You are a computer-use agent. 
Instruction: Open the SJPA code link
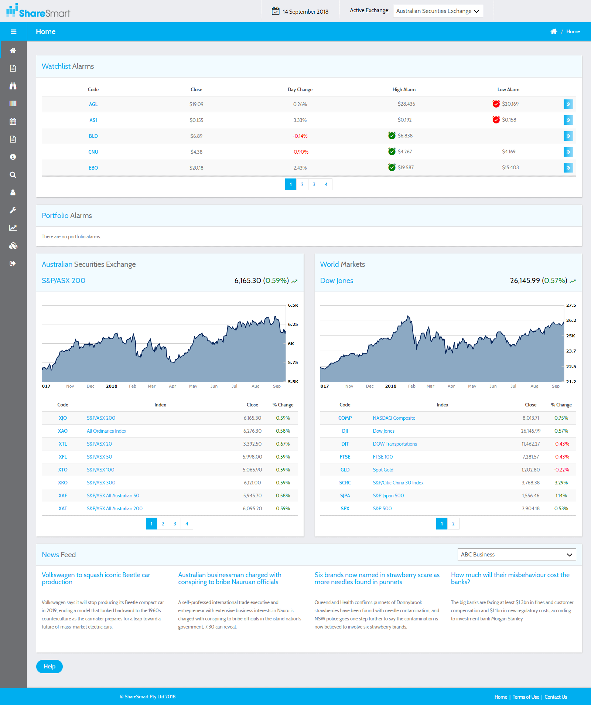tap(345, 495)
